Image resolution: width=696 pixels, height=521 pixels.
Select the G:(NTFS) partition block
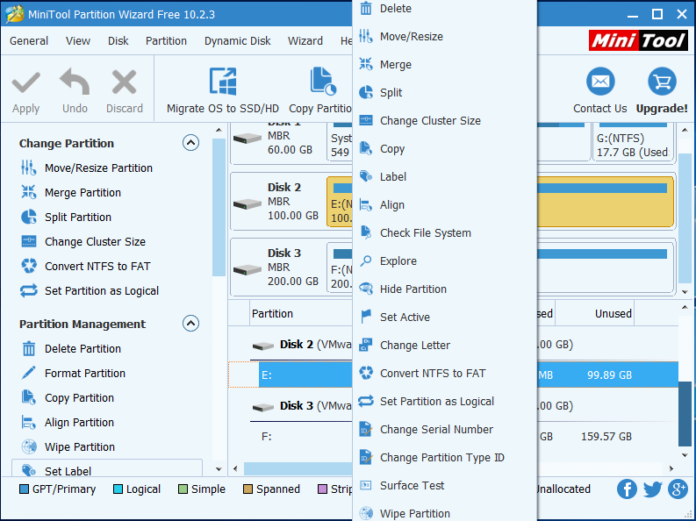634,142
